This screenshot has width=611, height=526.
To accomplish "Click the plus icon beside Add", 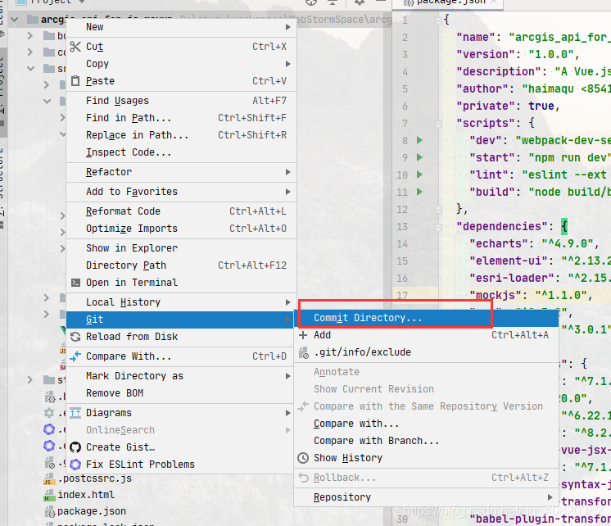I will point(303,335).
